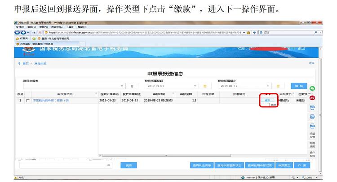
Task: Click the 其他申报 breadcrumb link
Action: [40, 63]
